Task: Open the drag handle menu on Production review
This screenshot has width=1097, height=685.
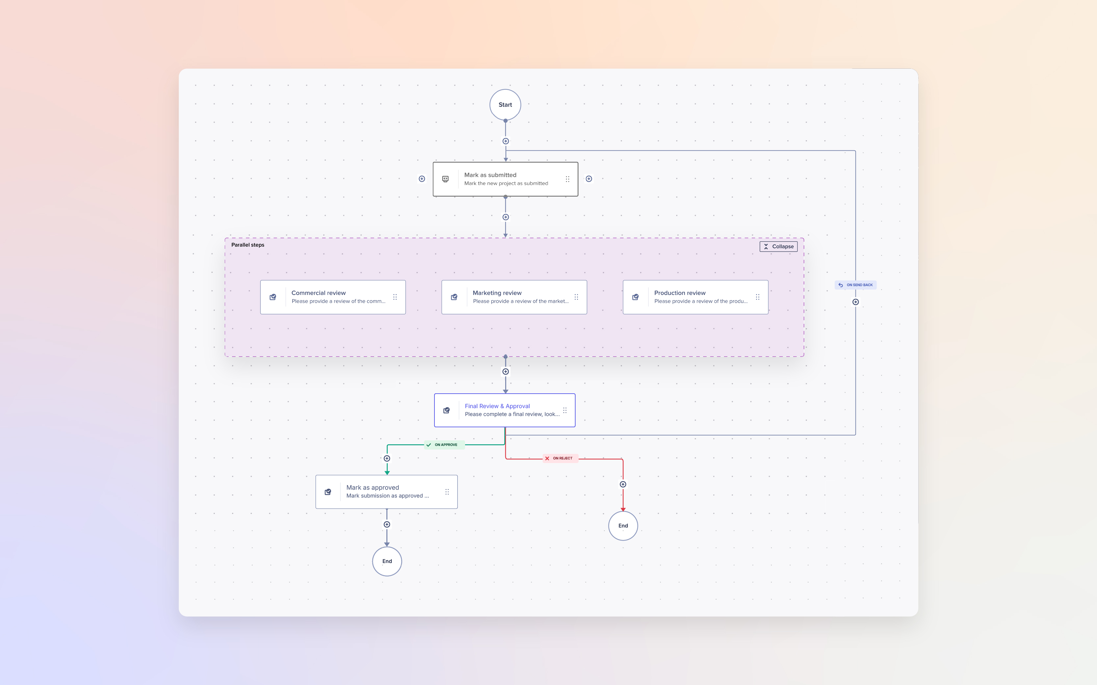Action: coord(757,297)
